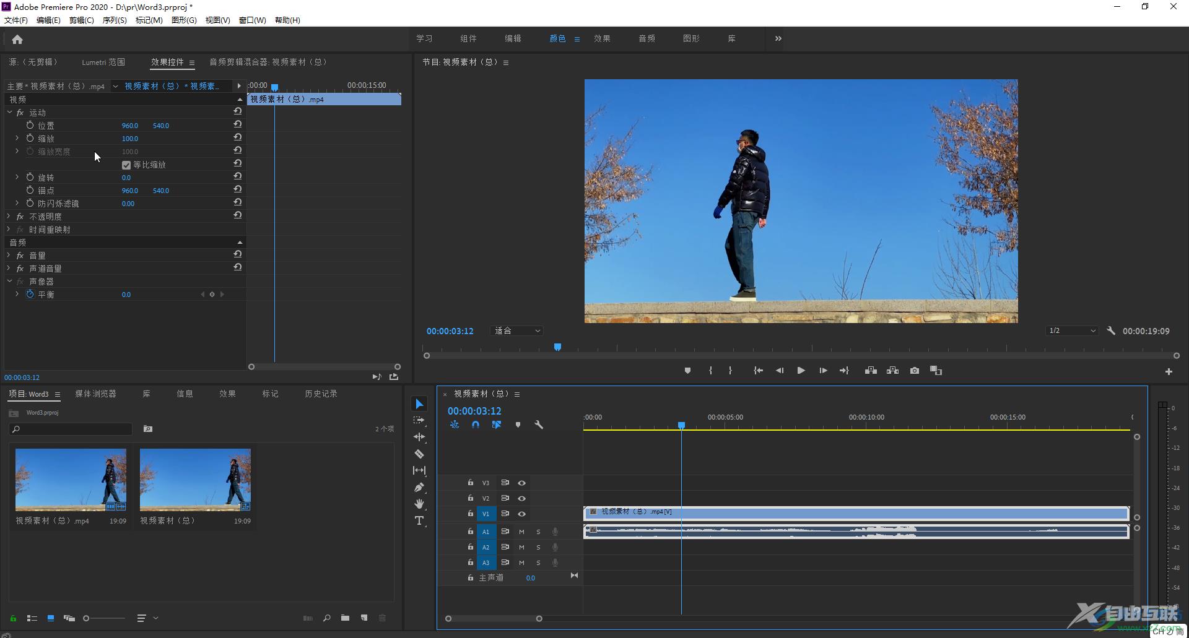Open the zoom level dropdown
Screen dimensions: 1189x638
pos(516,331)
